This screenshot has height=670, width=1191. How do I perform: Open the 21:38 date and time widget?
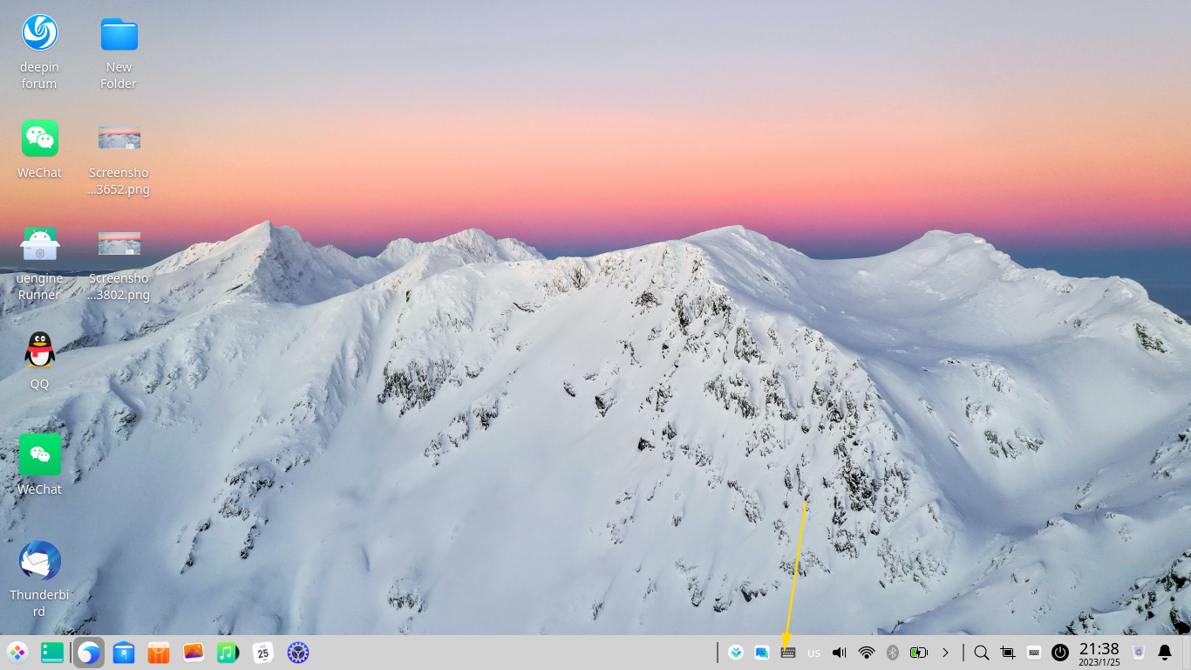[1099, 653]
